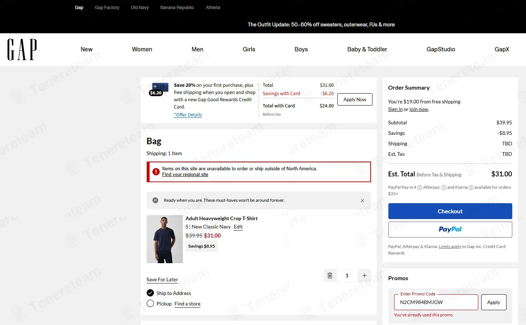Click the GAP logo

tap(22, 50)
